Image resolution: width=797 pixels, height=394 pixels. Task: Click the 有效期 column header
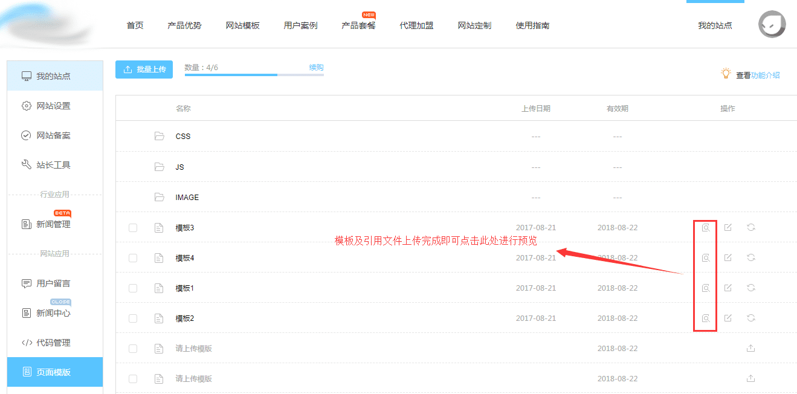point(618,109)
